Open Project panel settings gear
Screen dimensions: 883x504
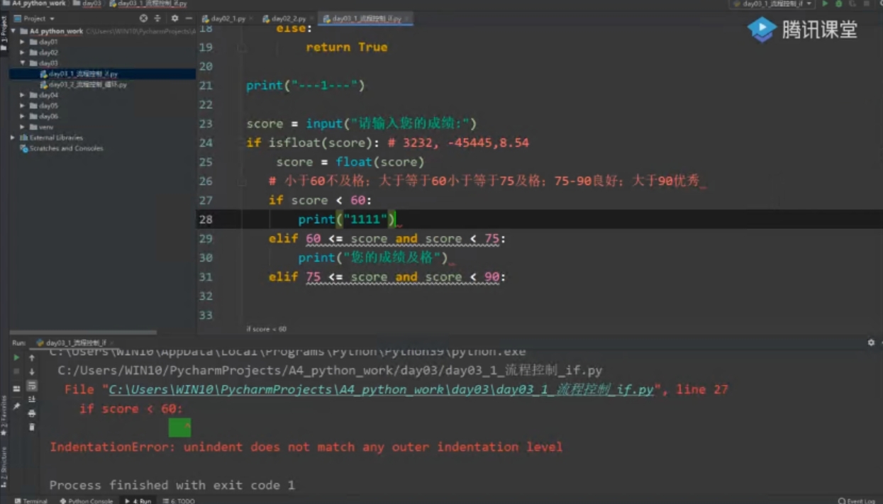[174, 18]
